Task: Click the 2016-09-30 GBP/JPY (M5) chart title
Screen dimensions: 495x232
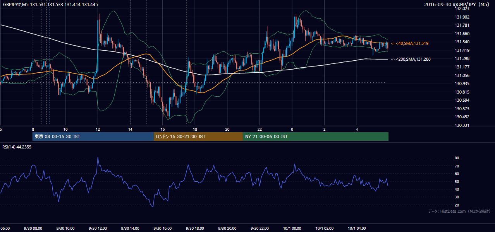Action: pos(457,4)
